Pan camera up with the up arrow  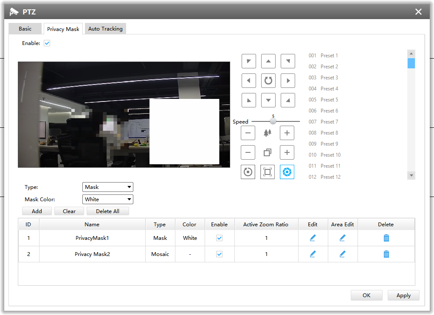268,61
